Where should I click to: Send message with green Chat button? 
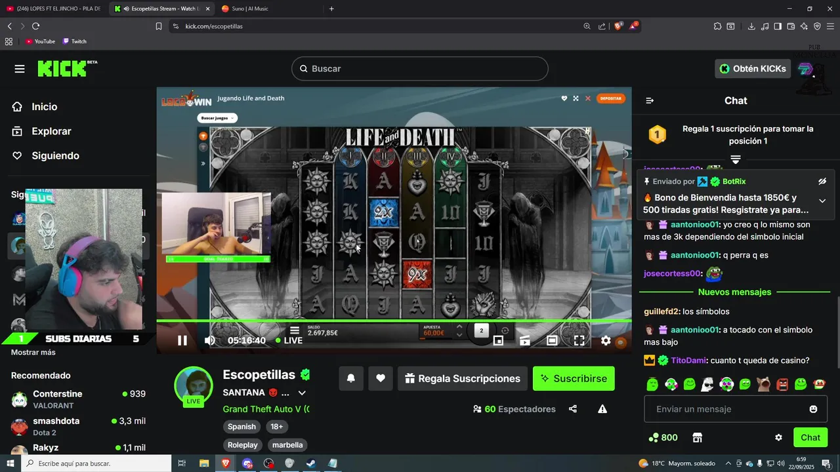pyautogui.click(x=810, y=437)
